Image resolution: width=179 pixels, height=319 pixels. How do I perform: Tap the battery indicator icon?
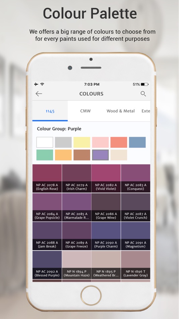click(145, 84)
